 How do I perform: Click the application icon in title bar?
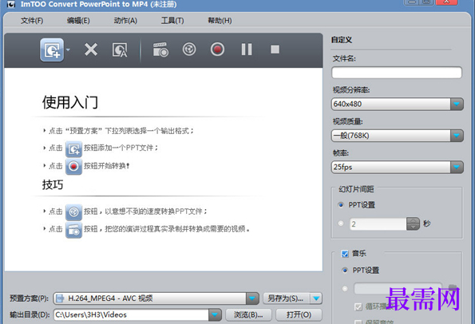10,4
